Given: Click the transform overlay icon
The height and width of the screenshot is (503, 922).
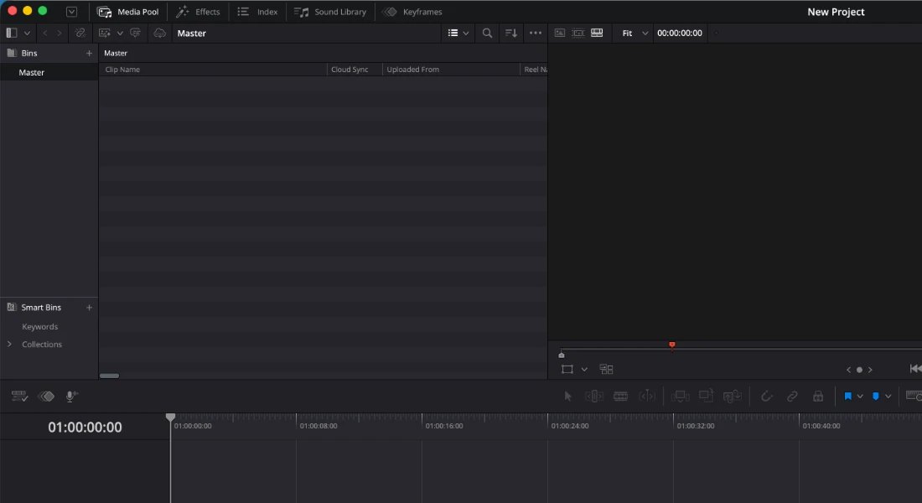Looking at the screenshot, I should (567, 370).
